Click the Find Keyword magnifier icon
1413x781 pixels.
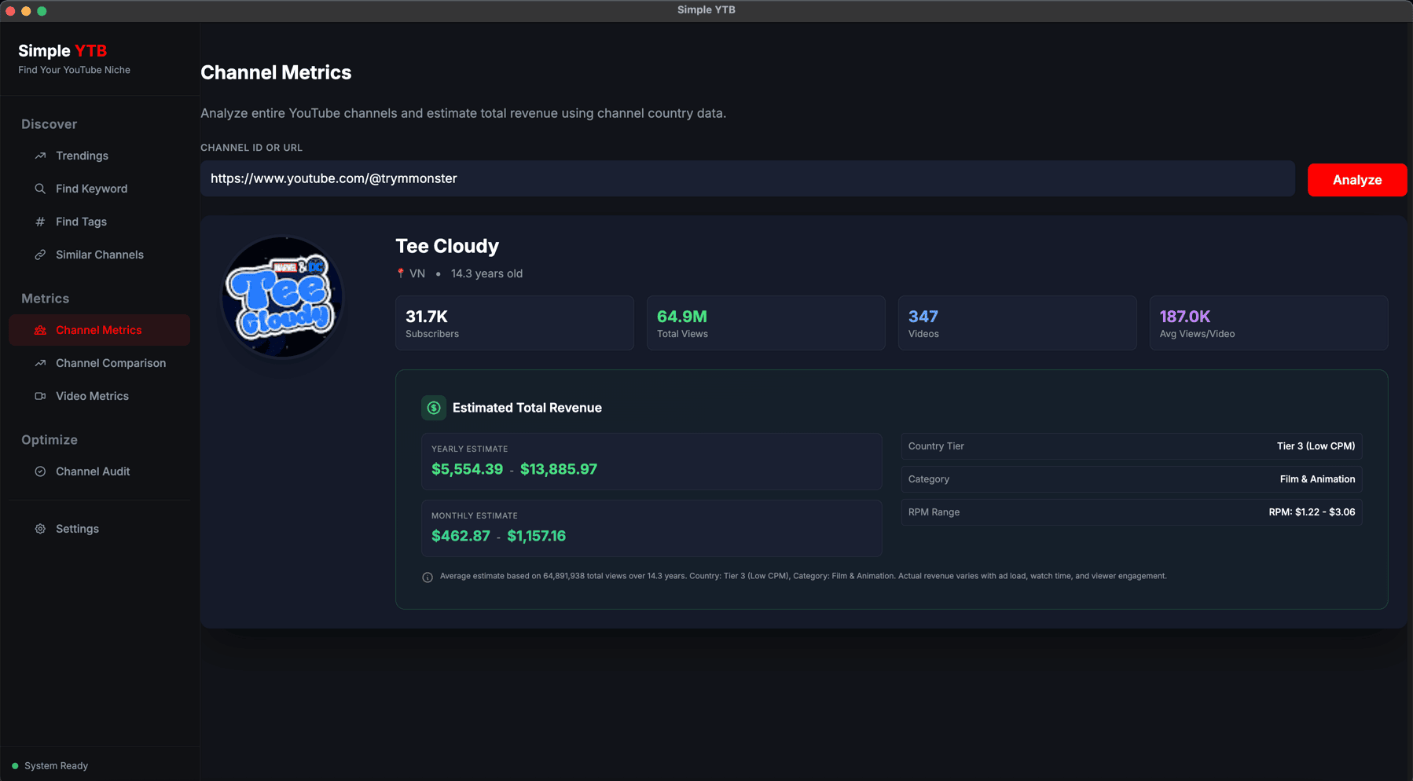(40, 189)
